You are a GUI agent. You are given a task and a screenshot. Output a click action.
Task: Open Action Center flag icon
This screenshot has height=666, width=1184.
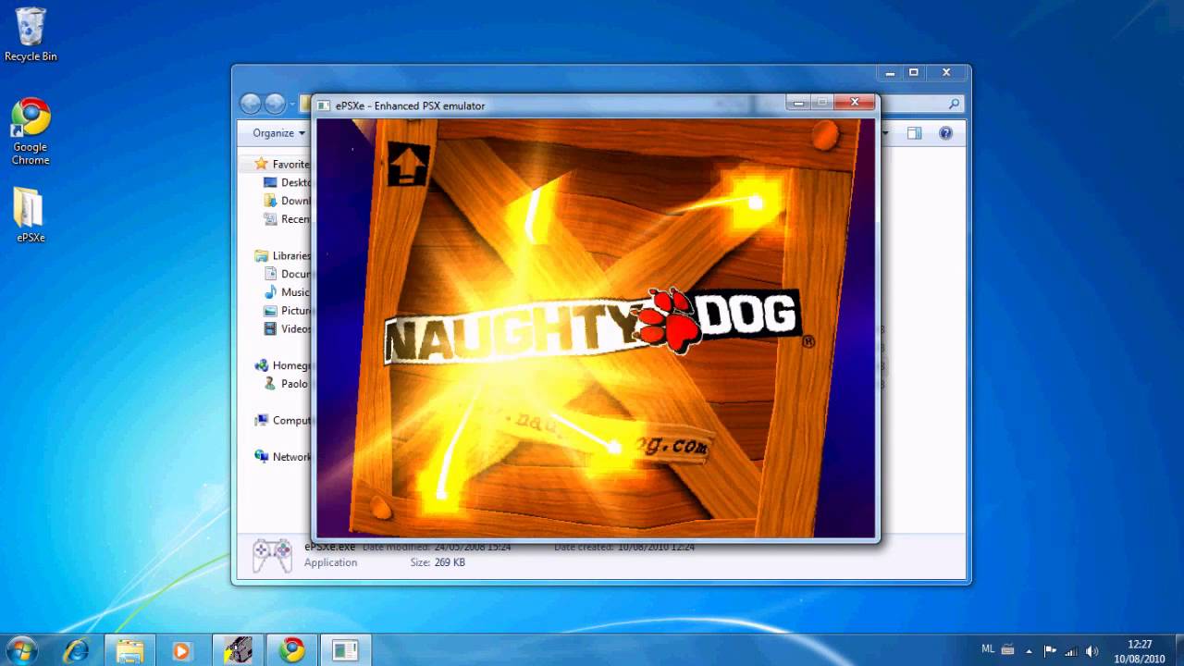[x=1050, y=650]
